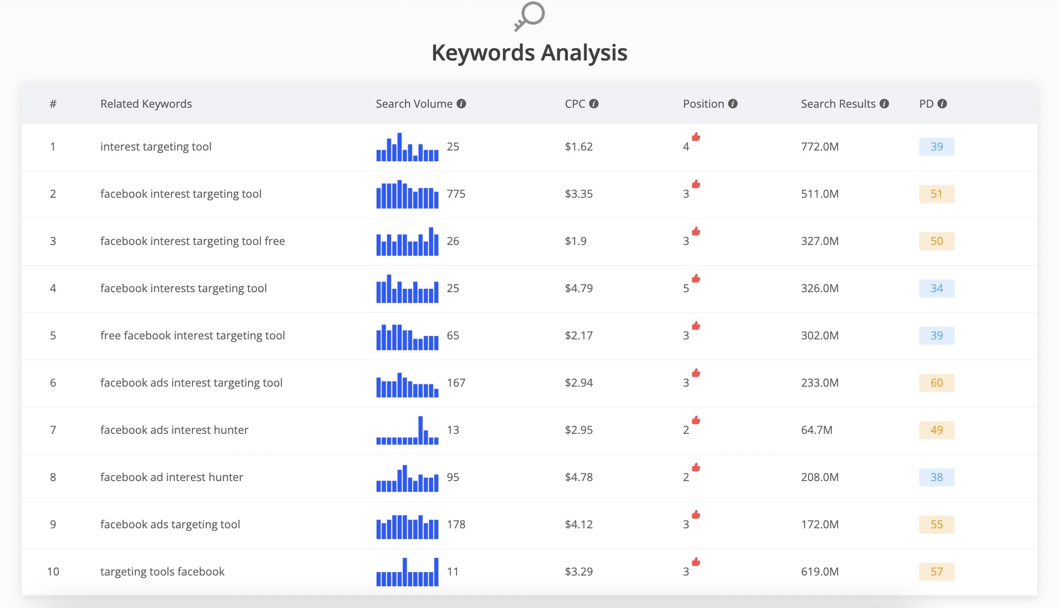Click thumbs-up icon for targeting tools facebook
1060x608 pixels.
[x=696, y=562]
